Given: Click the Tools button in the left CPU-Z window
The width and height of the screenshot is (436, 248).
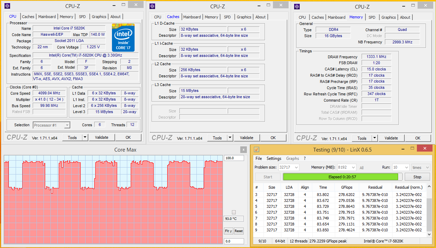Looking at the screenshot, I should (72, 137).
